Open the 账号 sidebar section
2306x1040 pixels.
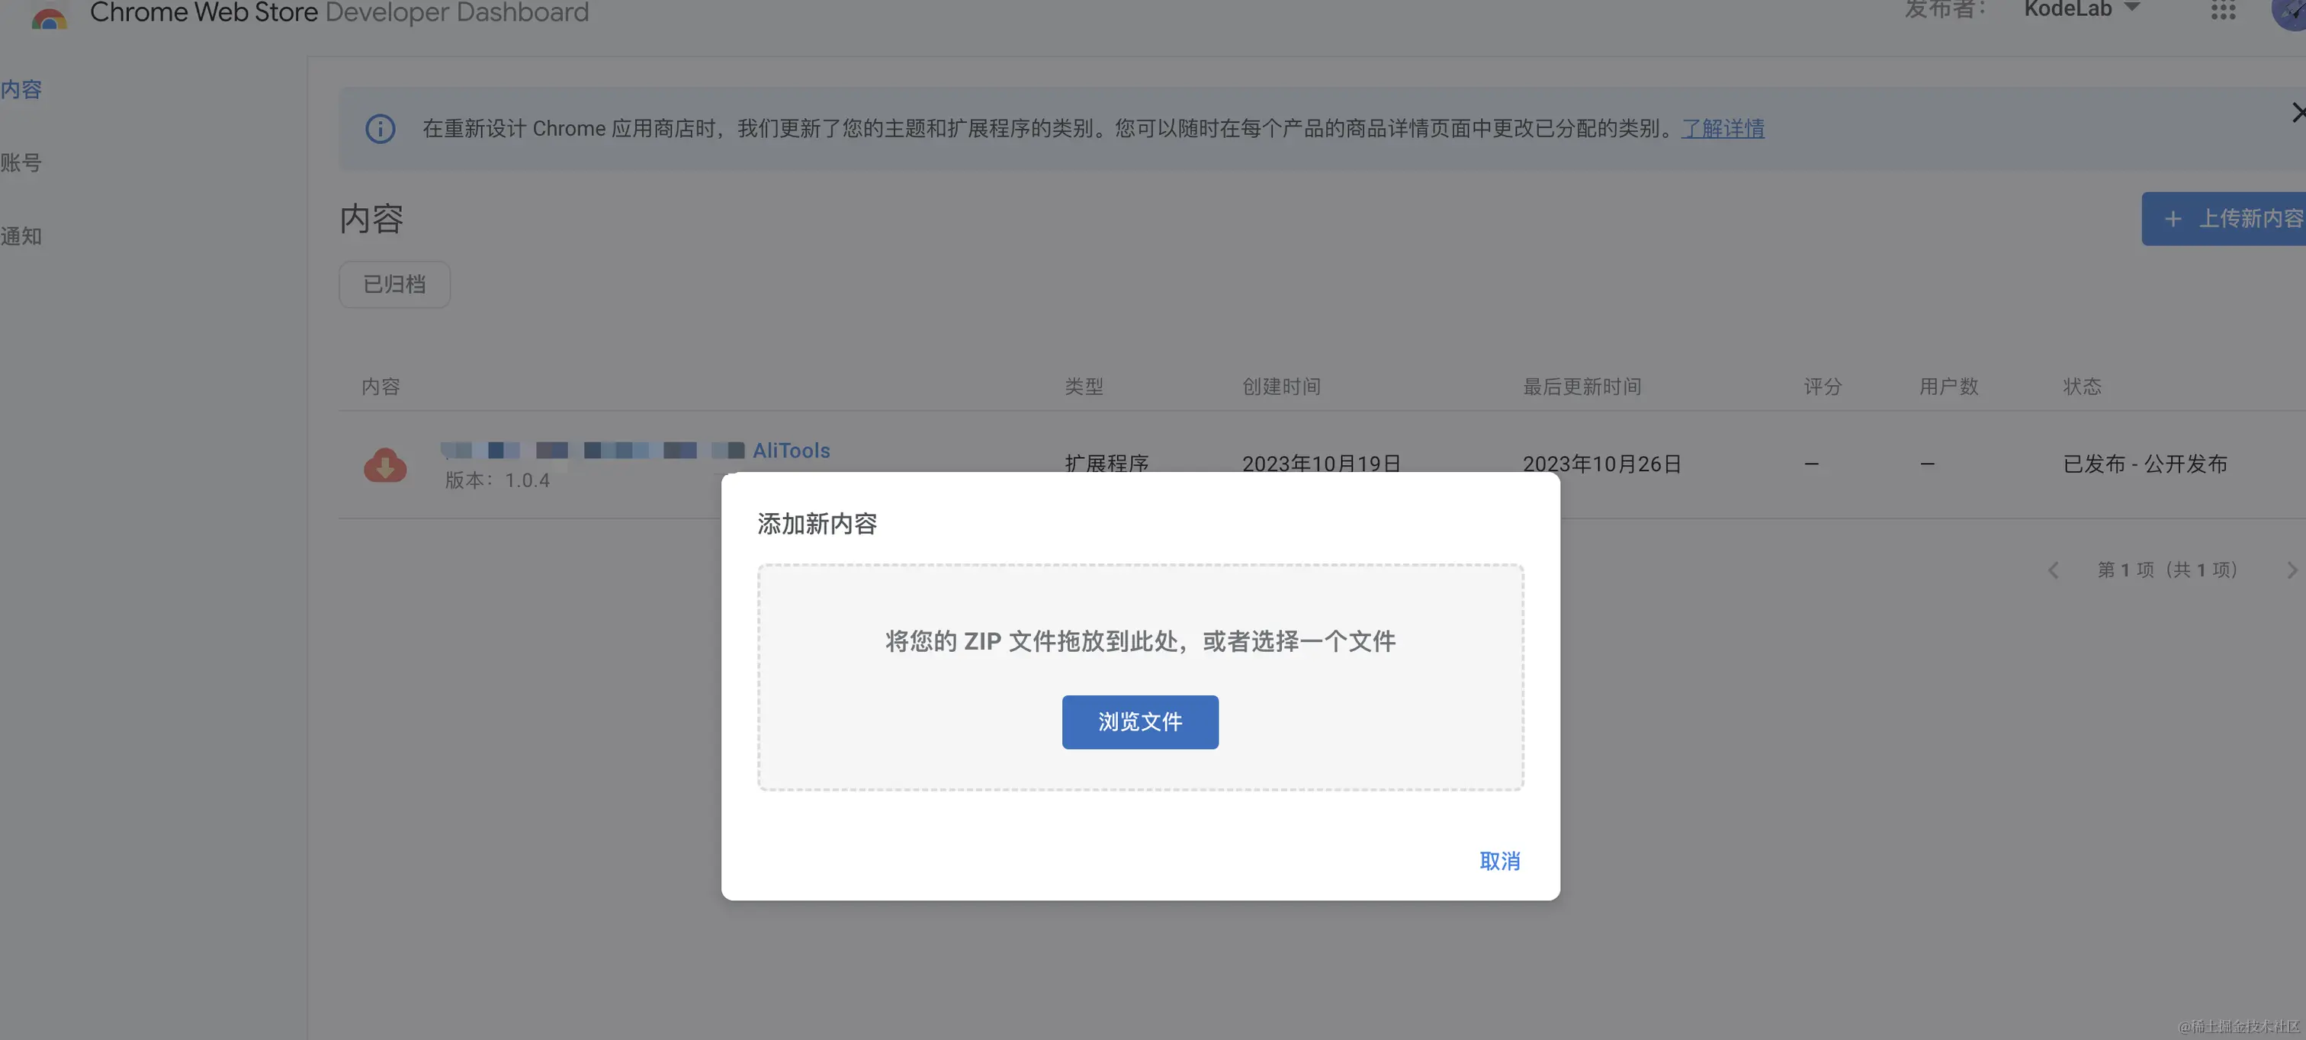coord(21,163)
